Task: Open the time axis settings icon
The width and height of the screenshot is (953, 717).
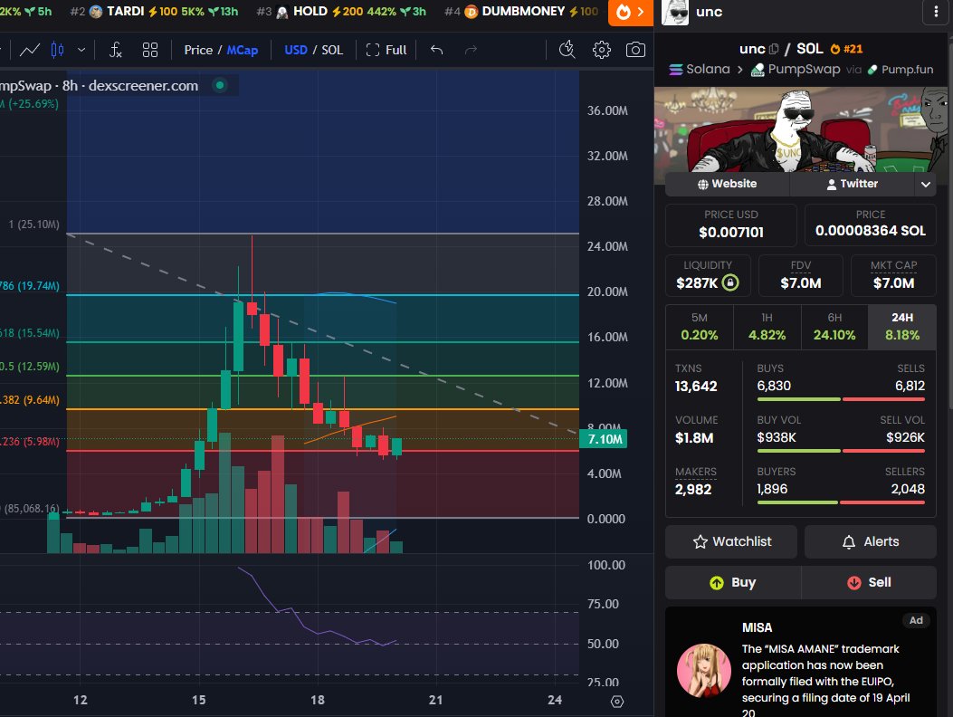Action: tap(617, 702)
